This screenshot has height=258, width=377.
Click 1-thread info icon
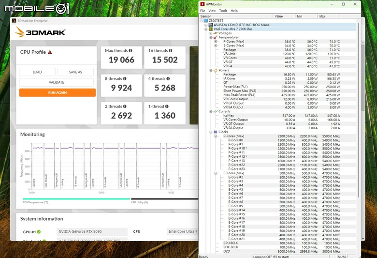[x=167, y=106]
